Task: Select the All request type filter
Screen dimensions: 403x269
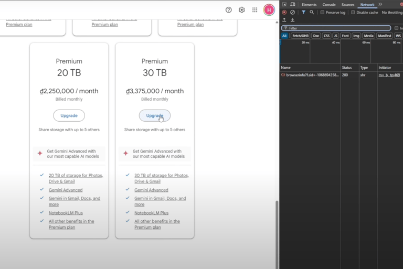Action: click(284, 36)
